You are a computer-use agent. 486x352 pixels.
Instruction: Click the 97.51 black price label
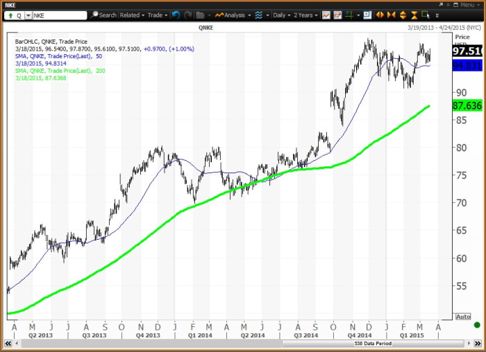tap(467, 51)
